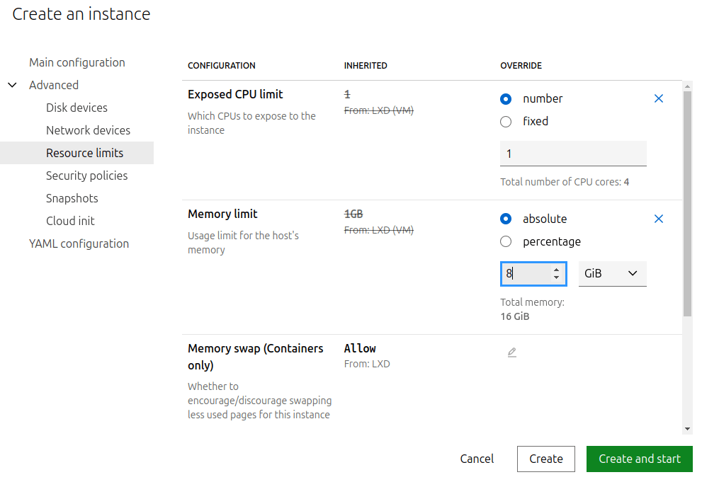Screen dimensions: 702x482
Task: Open the GiB memory unit dropdown
Action: (612, 274)
